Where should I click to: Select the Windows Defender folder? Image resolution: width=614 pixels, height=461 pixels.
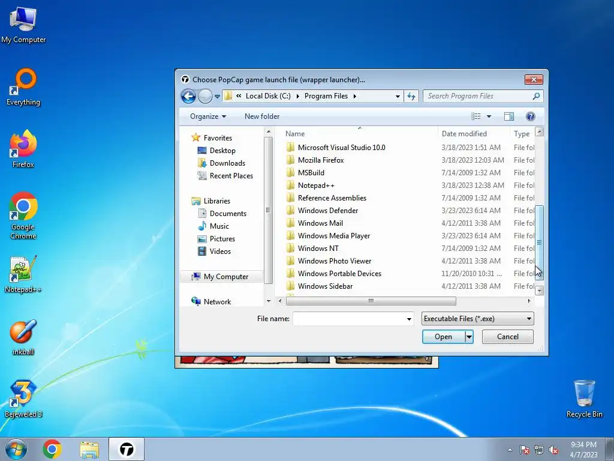328,211
